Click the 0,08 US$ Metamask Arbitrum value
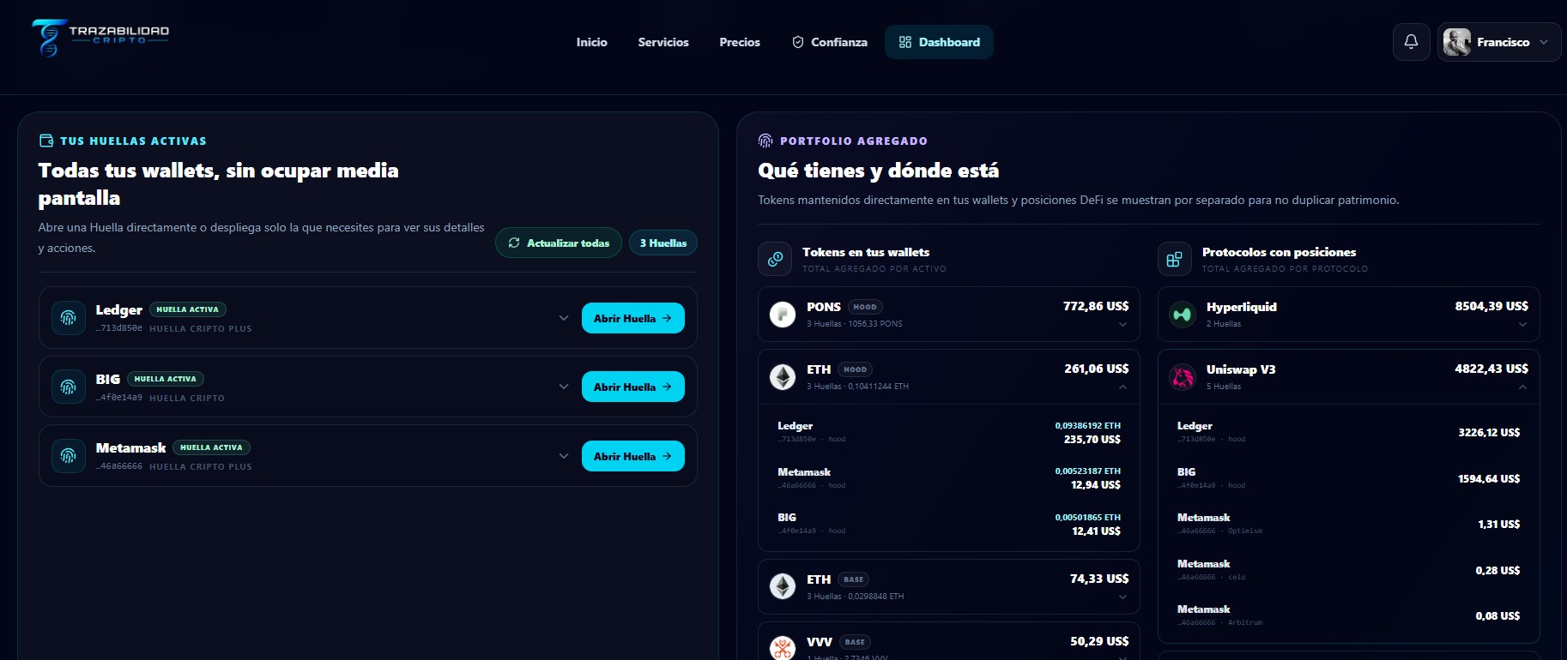 pyautogui.click(x=1497, y=616)
